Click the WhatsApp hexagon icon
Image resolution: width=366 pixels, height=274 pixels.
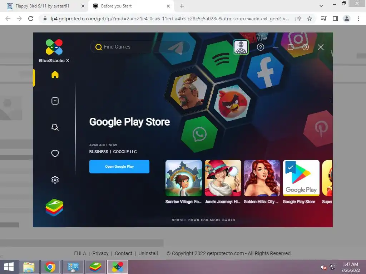(199, 135)
